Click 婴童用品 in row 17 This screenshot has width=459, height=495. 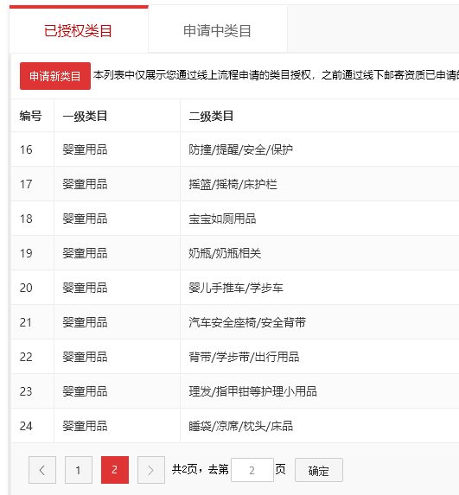85,184
